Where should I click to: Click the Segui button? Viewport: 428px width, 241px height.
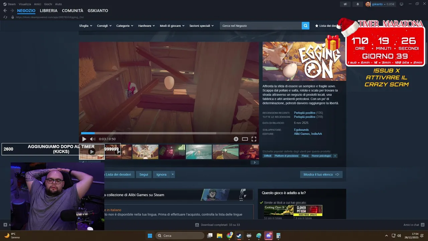coord(144,174)
